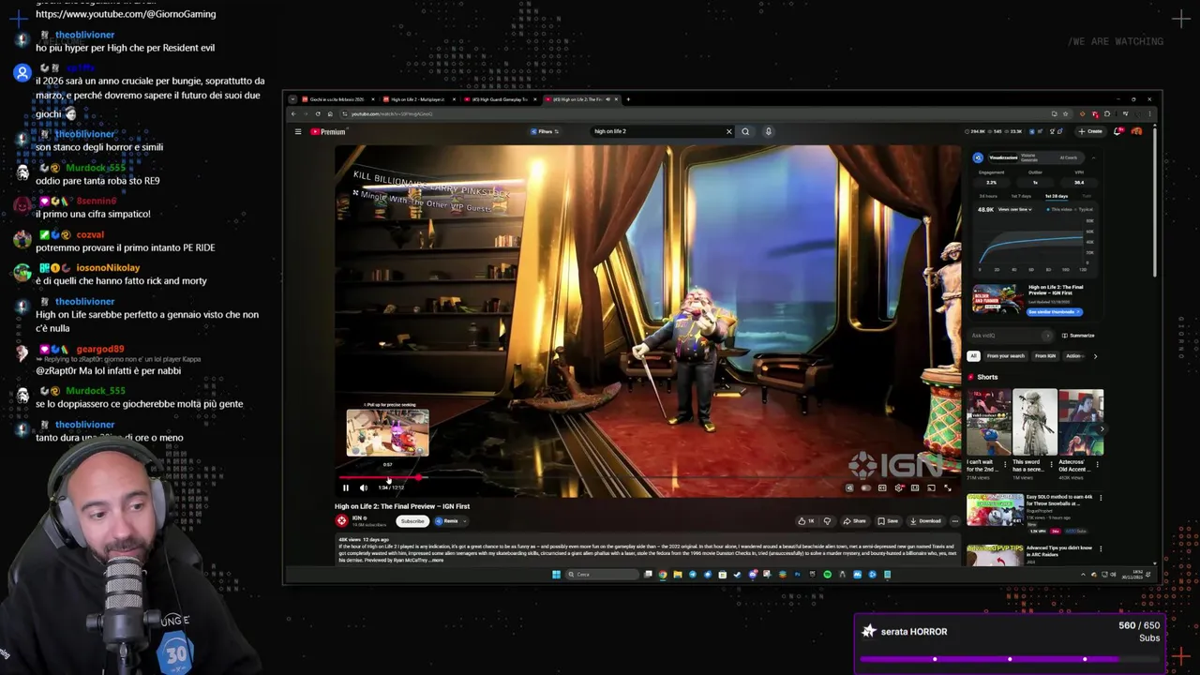Click the 'Ask vidIQ' input field
The height and width of the screenshot is (675, 1200).
(x=1010, y=336)
